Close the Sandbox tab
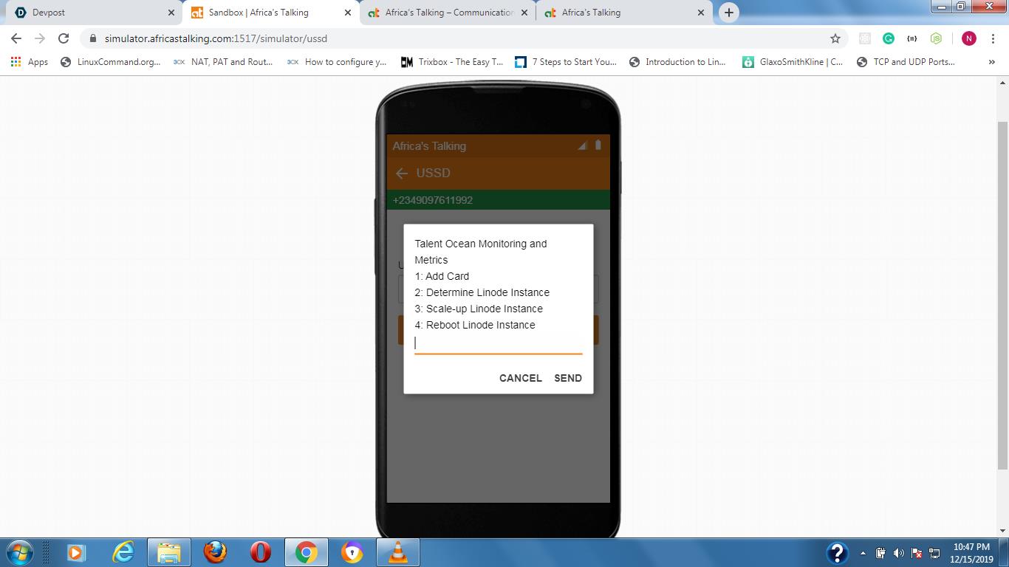The width and height of the screenshot is (1009, 567). coord(348,13)
